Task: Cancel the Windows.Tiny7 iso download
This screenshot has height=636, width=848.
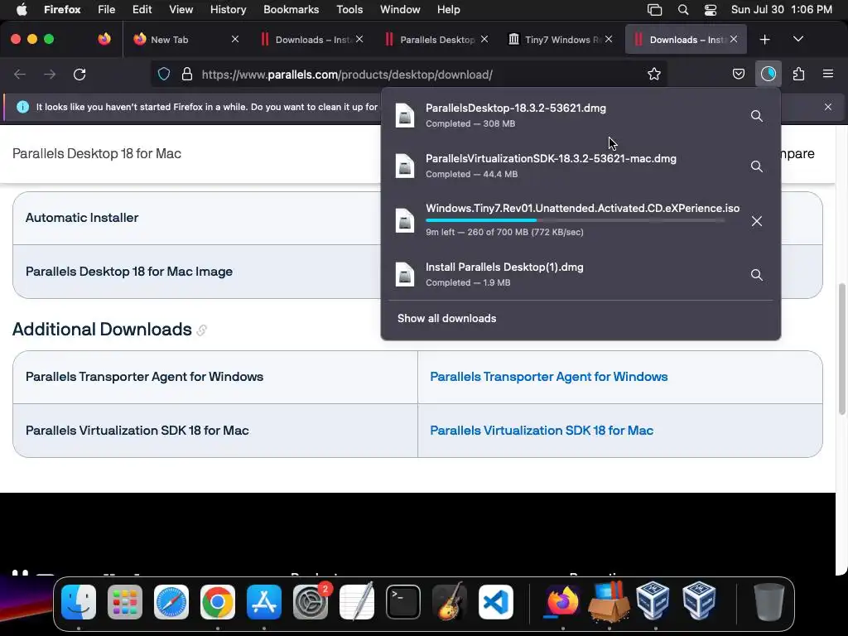Action: click(757, 220)
